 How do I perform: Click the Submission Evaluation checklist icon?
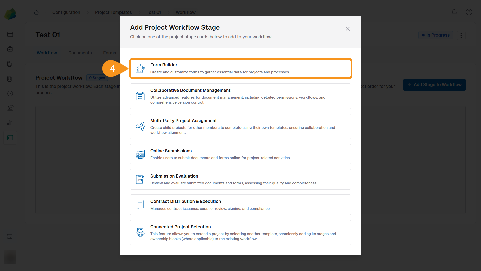(140, 179)
